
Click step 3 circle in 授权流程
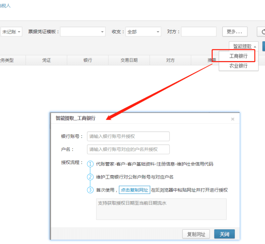coord(90,190)
